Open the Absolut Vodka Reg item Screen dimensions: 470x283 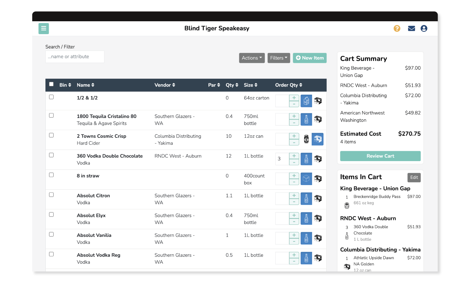pos(98,255)
